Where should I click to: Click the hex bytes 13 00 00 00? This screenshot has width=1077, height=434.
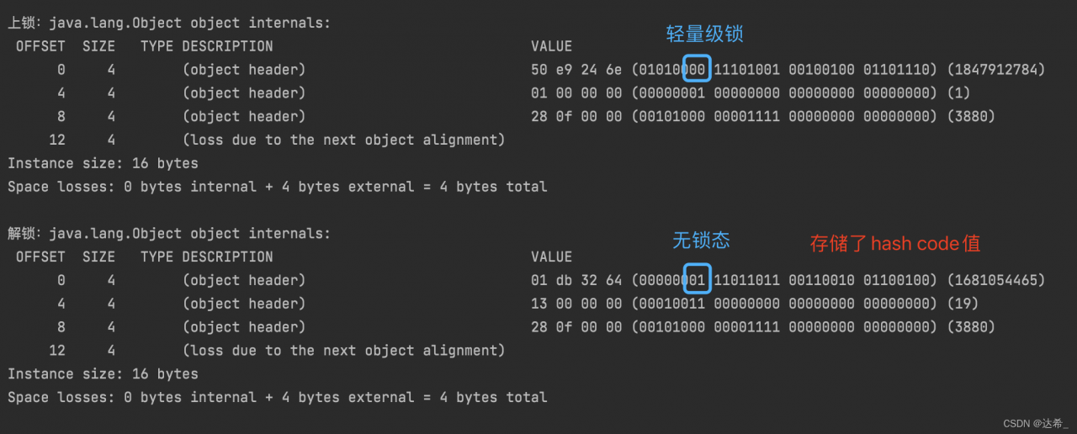(576, 304)
